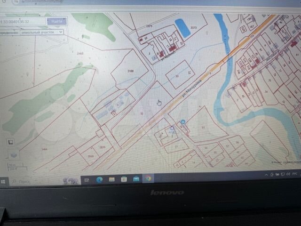The height and width of the screenshot is (226, 301).
Task: Select land parcel 2373 beside blue pond
Action: (193, 28)
